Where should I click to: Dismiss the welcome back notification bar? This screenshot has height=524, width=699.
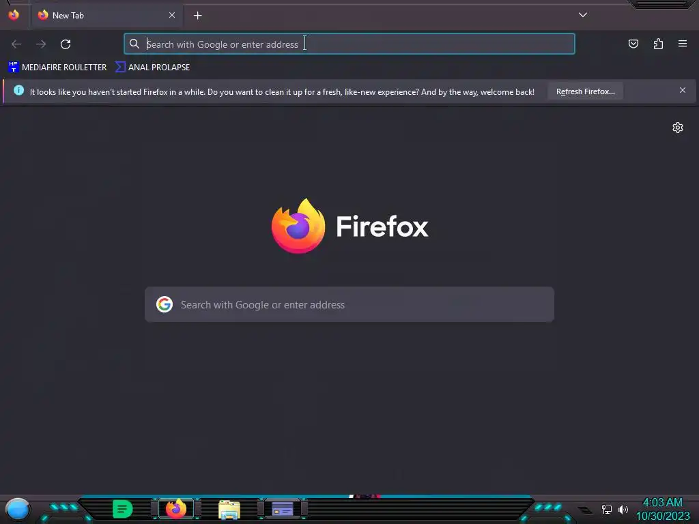[683, 91]
